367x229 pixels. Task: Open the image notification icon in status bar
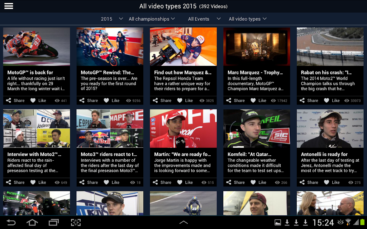tap(278, 222)
